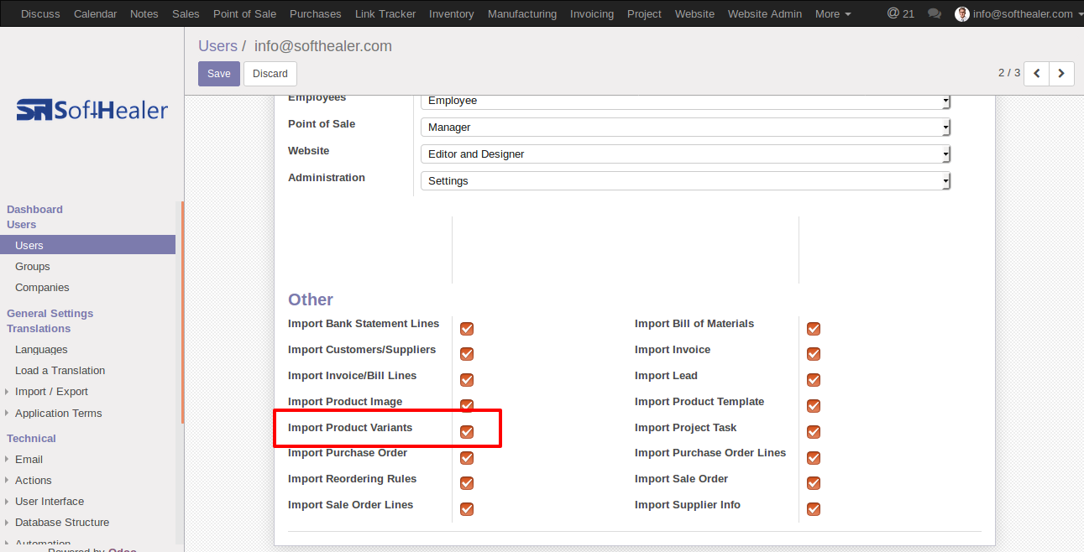Viewport: 1084px width, 552px height.
Task: Open the More menu dropdown
Action: 833,13
